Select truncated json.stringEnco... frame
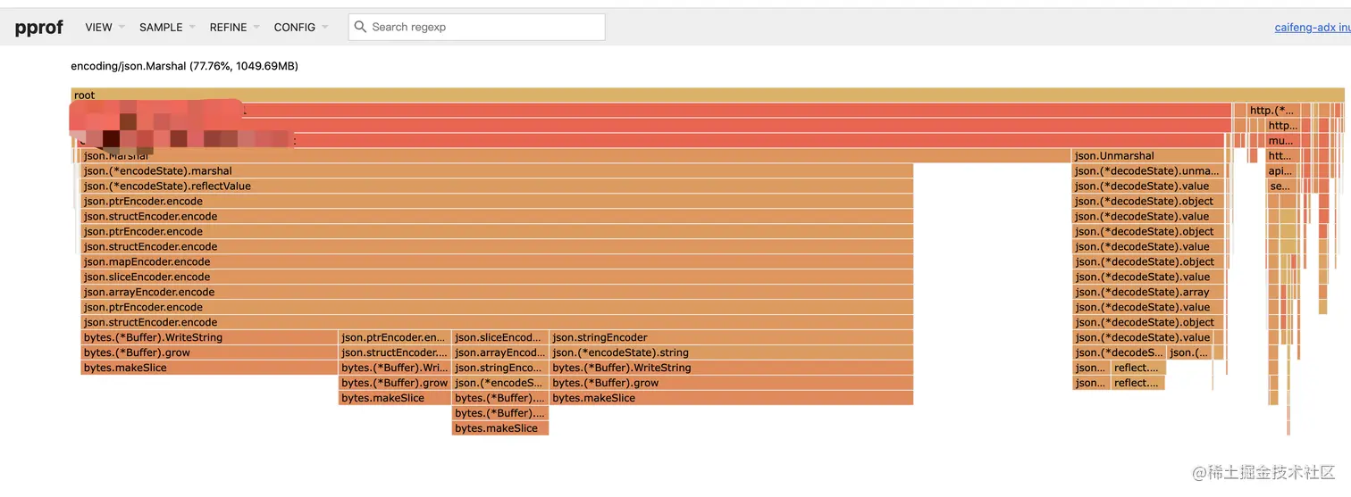 (x=500, y=369)
